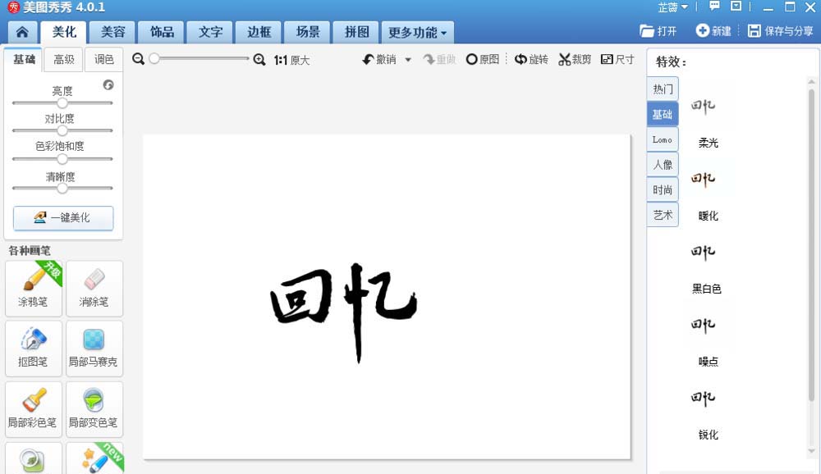Select the 局部彩色笔 color brush tool
Screen dimensions: 821x474
(34, 409)
